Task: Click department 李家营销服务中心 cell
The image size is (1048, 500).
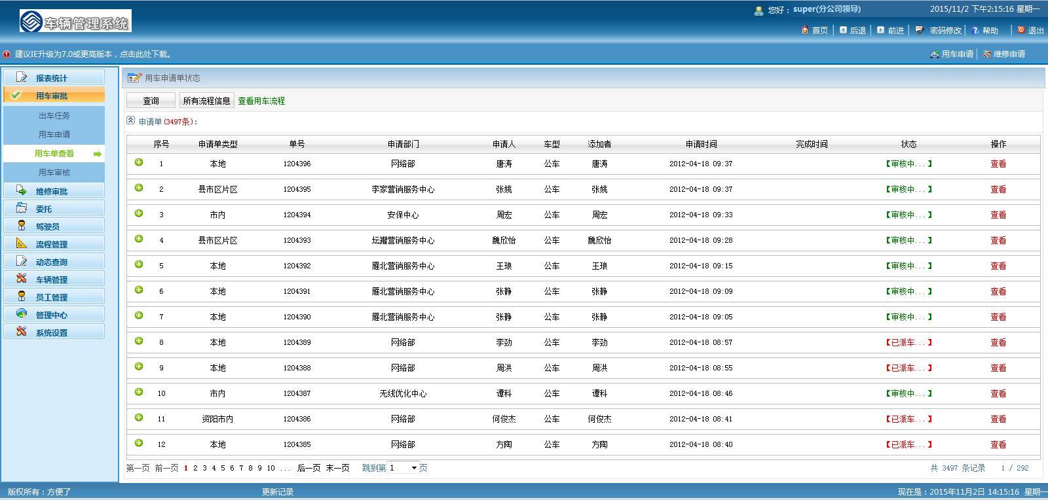Action: coord(403,189)
